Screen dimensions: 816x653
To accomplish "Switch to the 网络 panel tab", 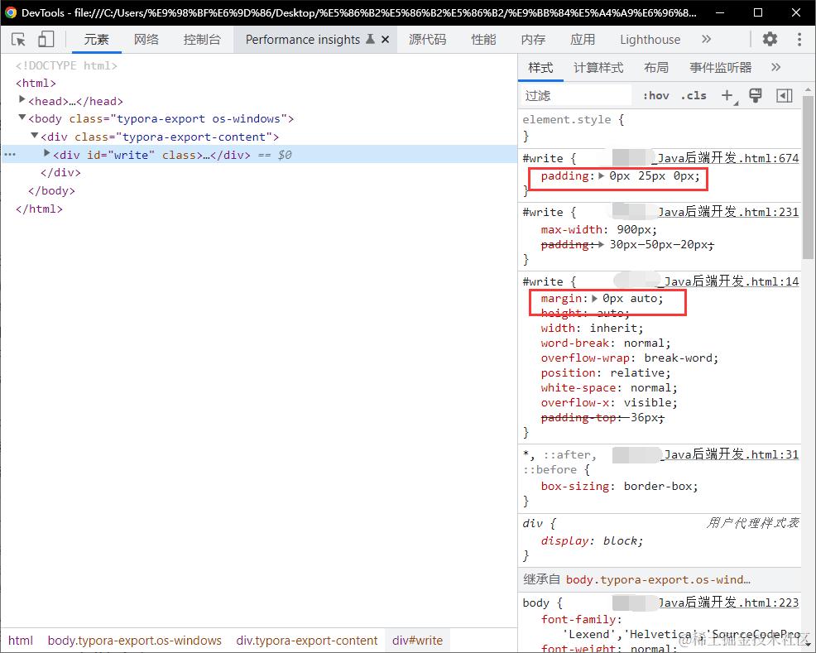I will point(146,40).
